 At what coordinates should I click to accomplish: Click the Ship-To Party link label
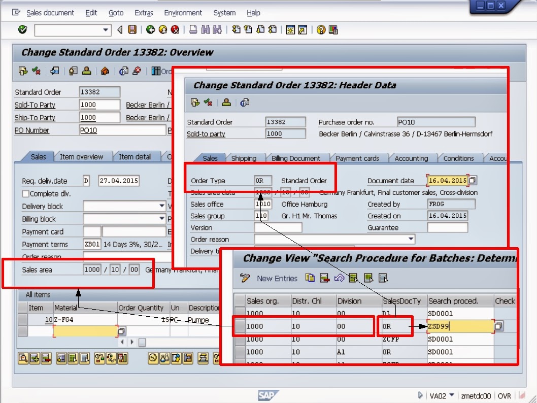(35, 118)
